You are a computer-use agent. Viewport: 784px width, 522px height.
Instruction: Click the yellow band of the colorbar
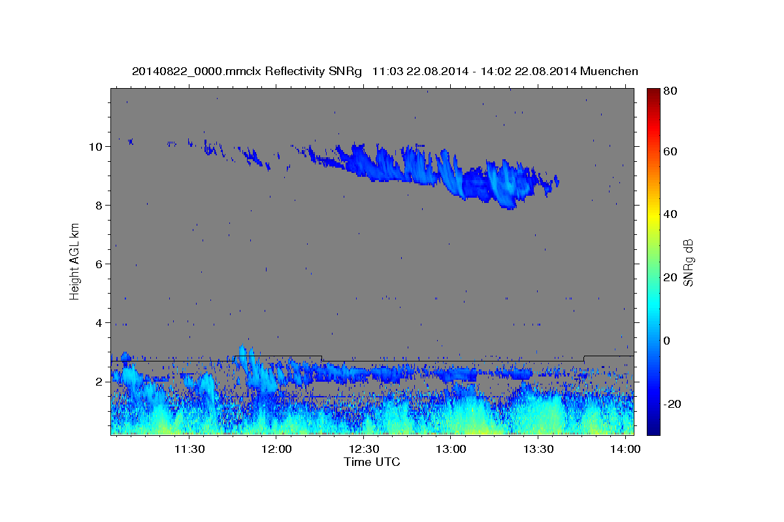(x=653, y=214)
